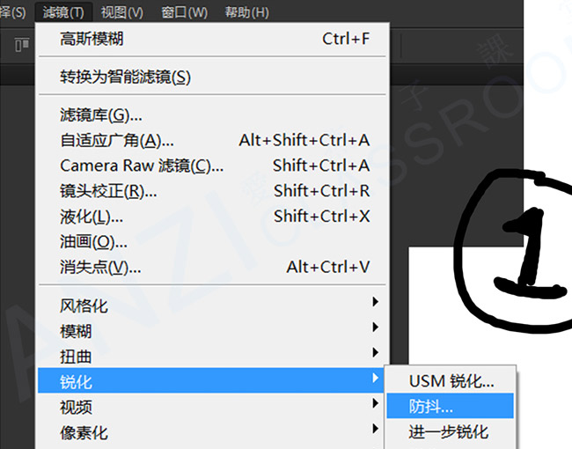Expand the 视频 submenu
This screenshot has height=449, width=572.
coord(212,406)
